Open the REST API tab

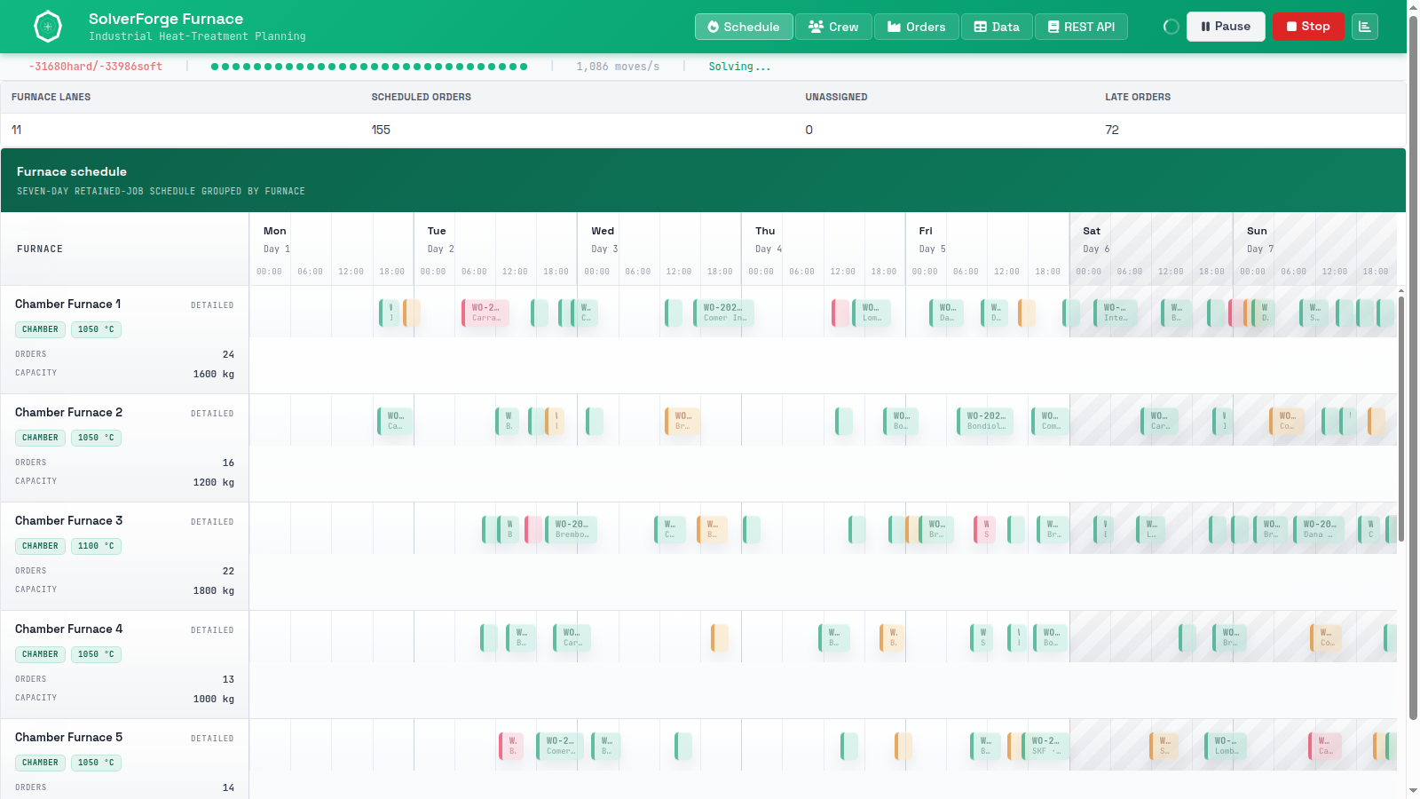coord(1081,27)
